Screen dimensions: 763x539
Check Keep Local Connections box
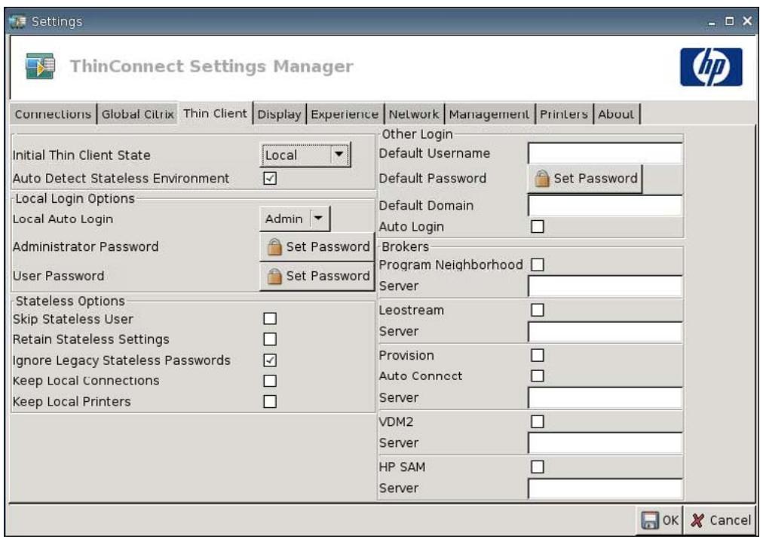(270, 381)
